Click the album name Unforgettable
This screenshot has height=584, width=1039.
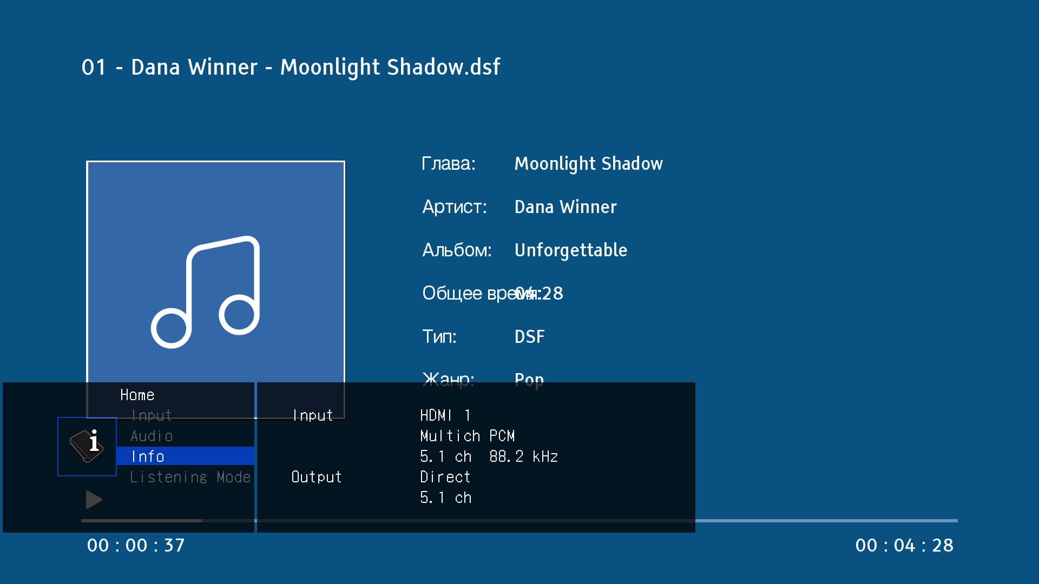pos(570,250)
